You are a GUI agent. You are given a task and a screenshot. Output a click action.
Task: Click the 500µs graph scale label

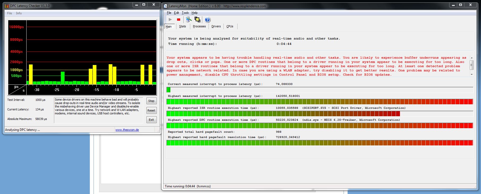[x=16, y=76]
